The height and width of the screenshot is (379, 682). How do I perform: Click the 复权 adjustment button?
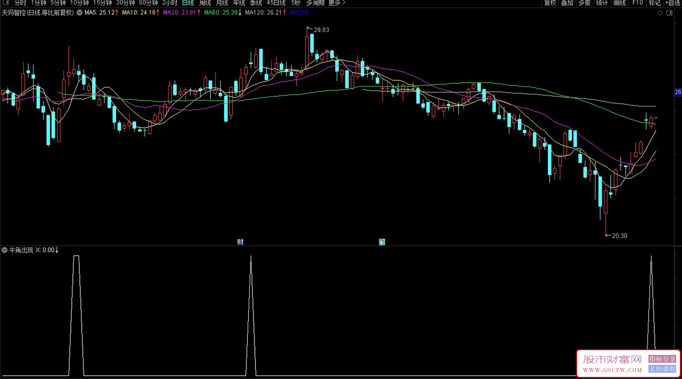[x=550, y=3]
